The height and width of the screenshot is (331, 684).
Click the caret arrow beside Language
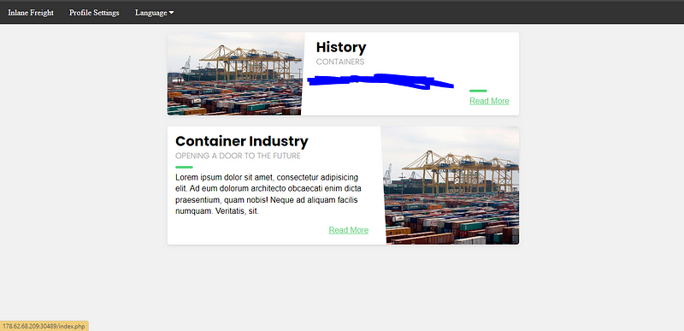coord(172,13)
